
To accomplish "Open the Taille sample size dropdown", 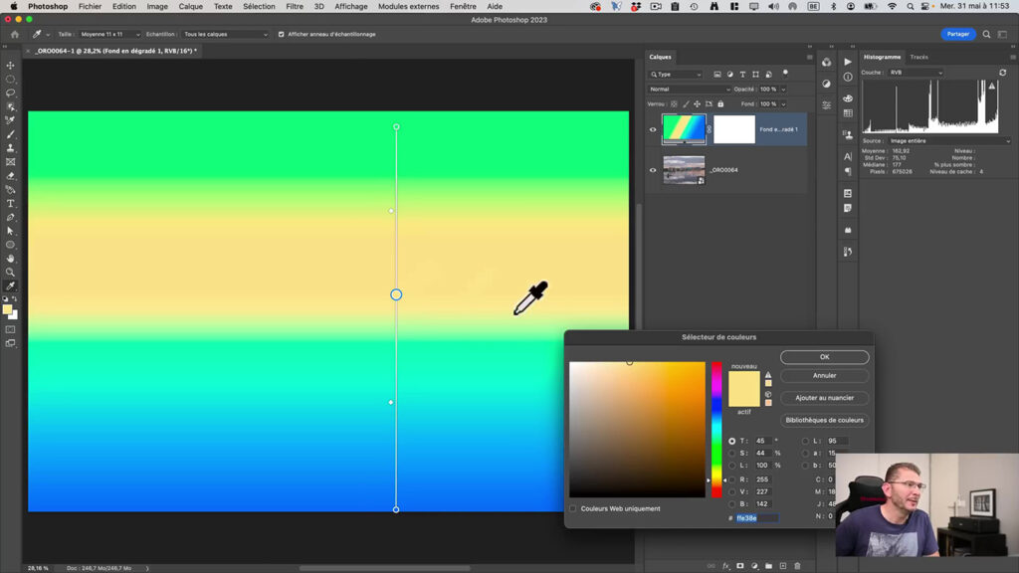I will click(109, 35).
